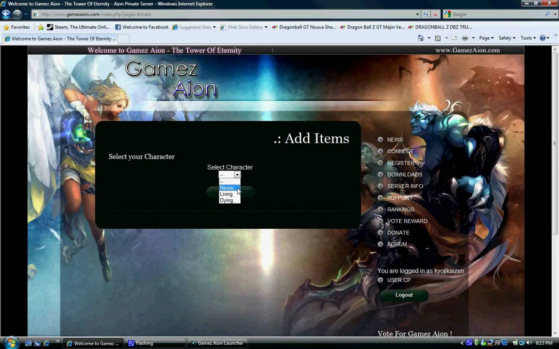
Task: Select Dying in character list
Action: point(230,200)
